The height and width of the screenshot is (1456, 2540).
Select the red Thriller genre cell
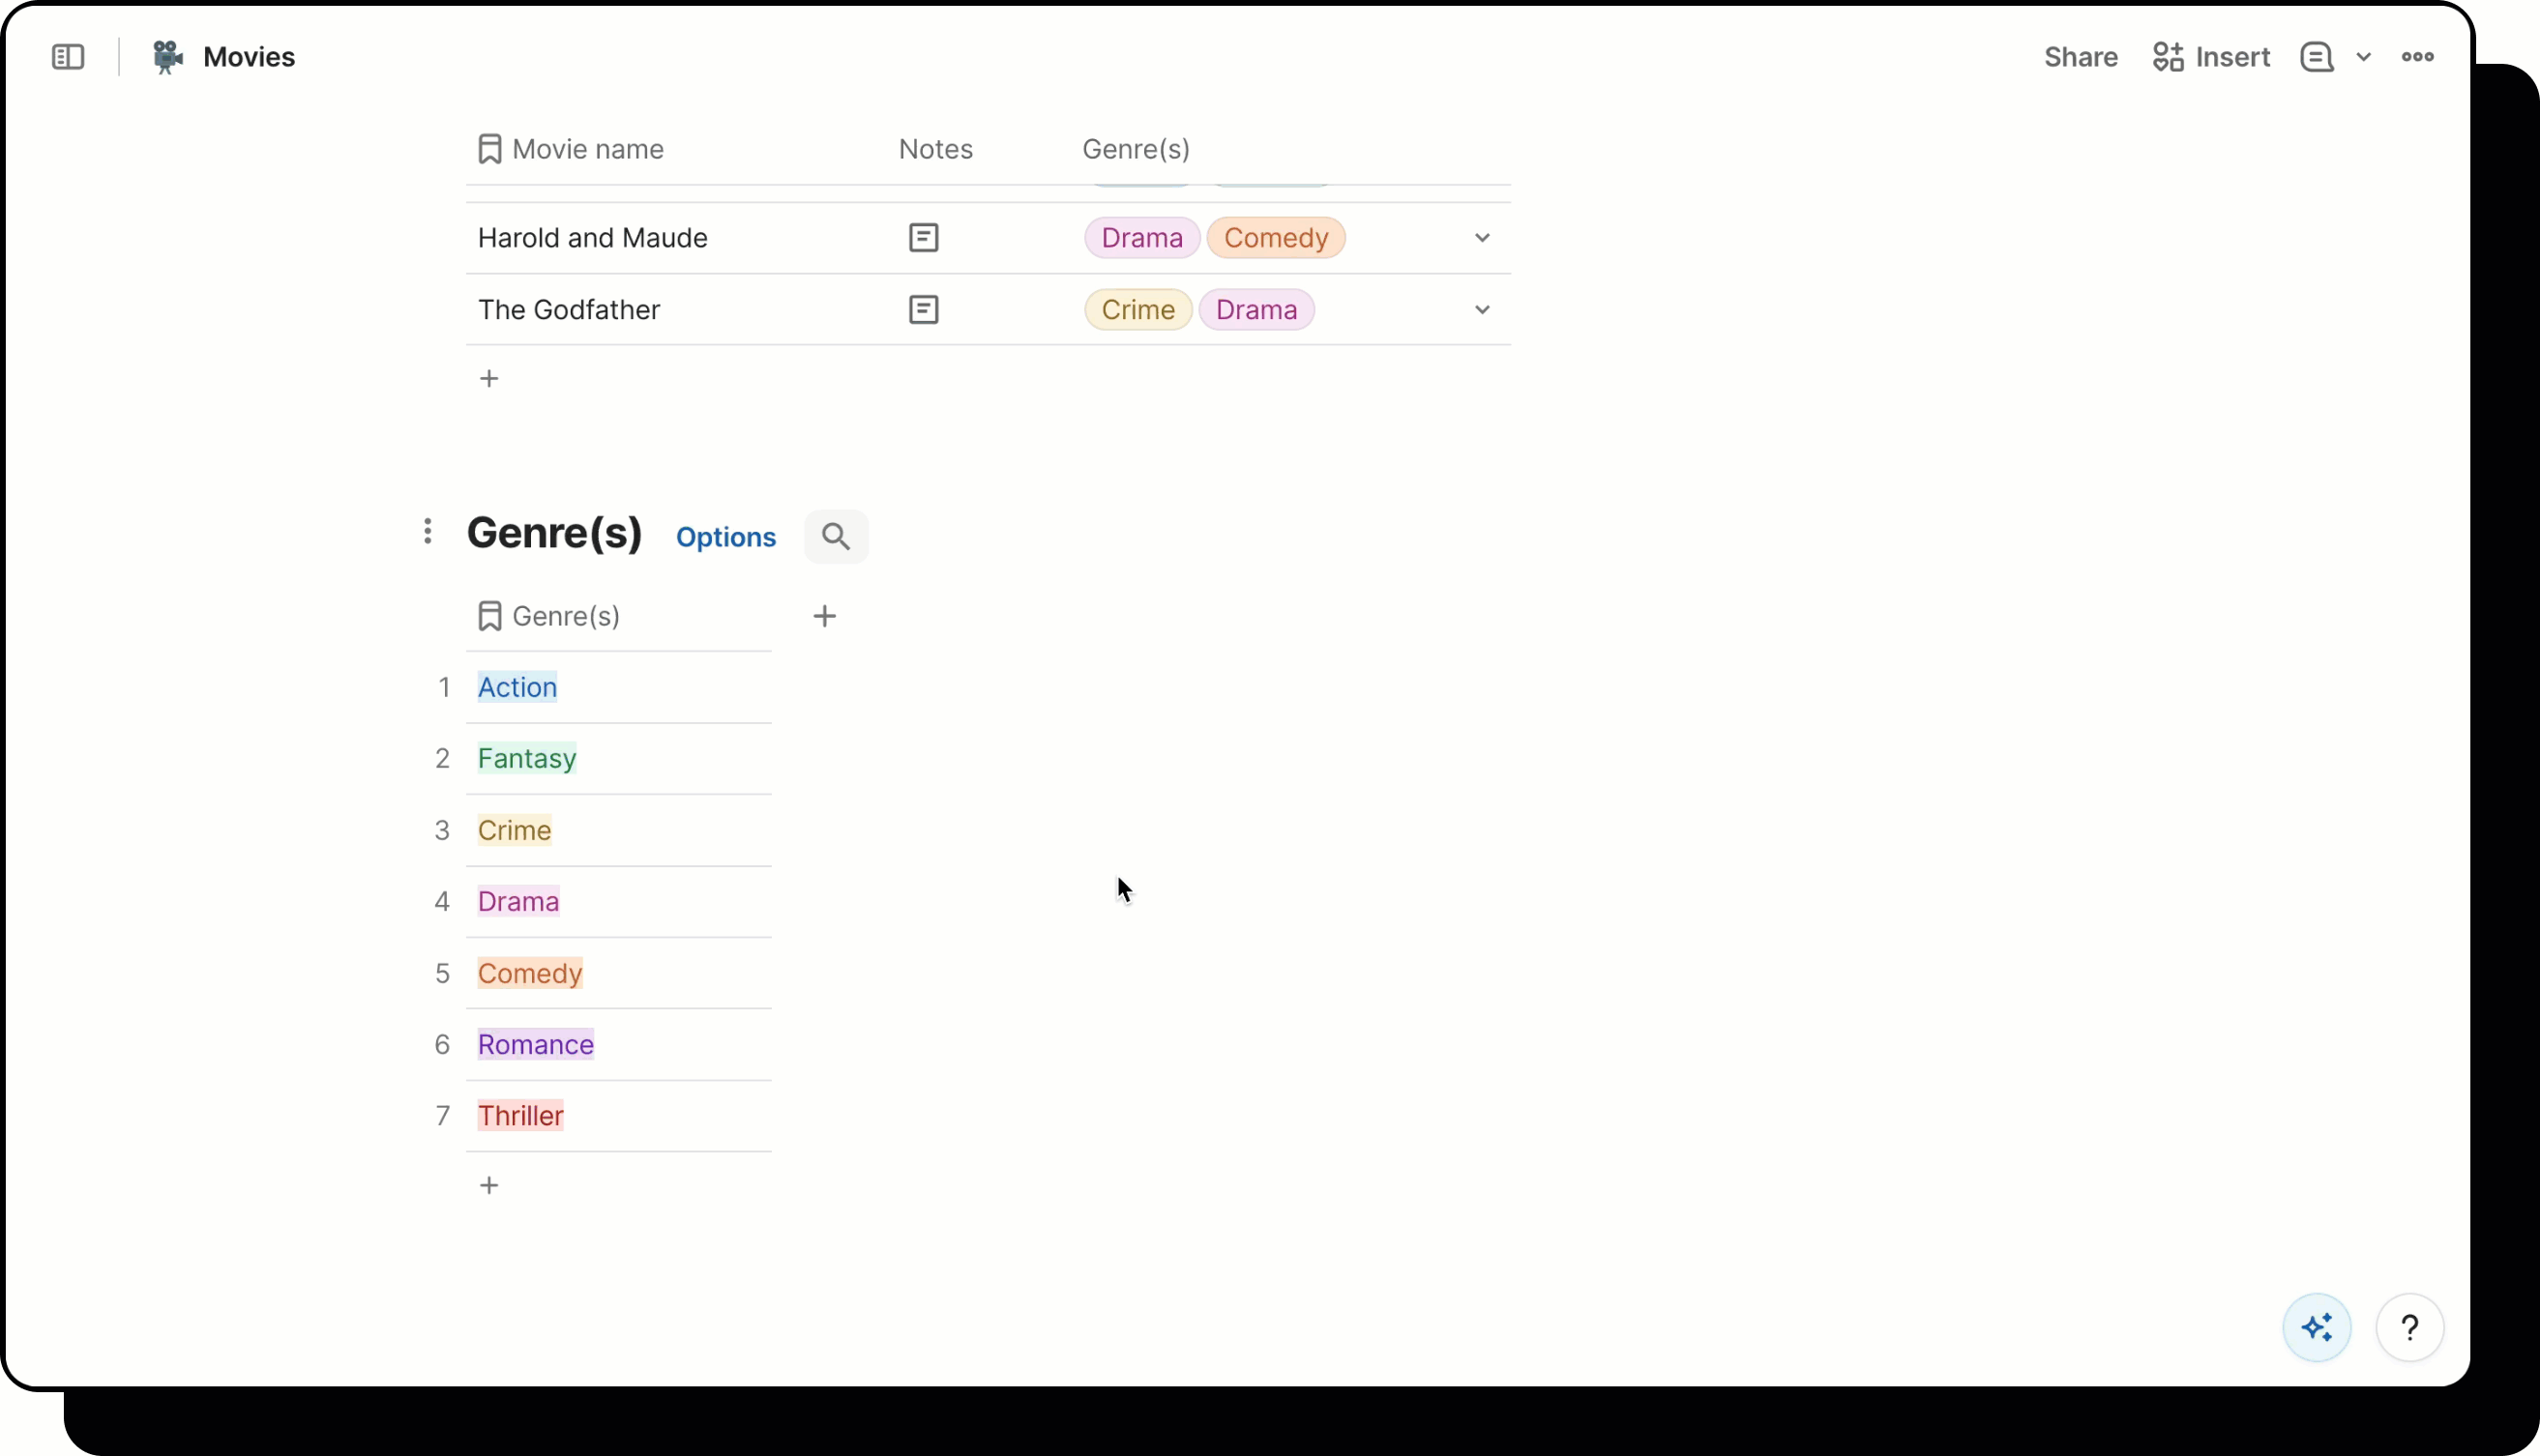click(520, 1116)
